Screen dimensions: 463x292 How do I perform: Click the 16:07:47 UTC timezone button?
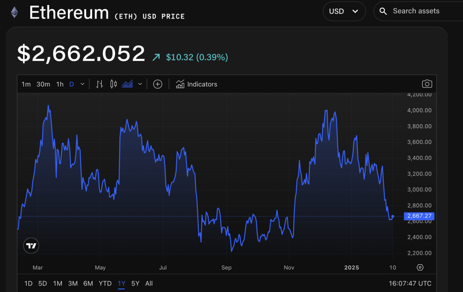410,283
